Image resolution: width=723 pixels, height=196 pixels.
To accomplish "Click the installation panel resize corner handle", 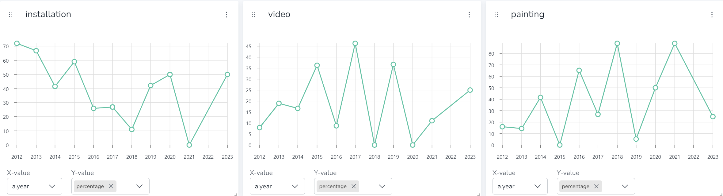I will click(x=236, y=194).
